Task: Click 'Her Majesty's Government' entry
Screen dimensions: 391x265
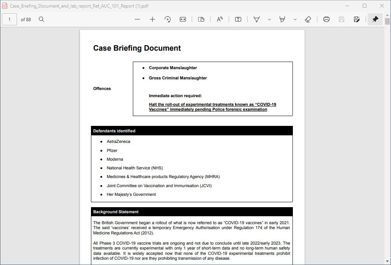Action: point(131,195)
